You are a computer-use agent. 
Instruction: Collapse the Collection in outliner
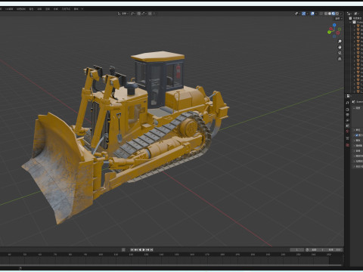click(x=350, y=22)
